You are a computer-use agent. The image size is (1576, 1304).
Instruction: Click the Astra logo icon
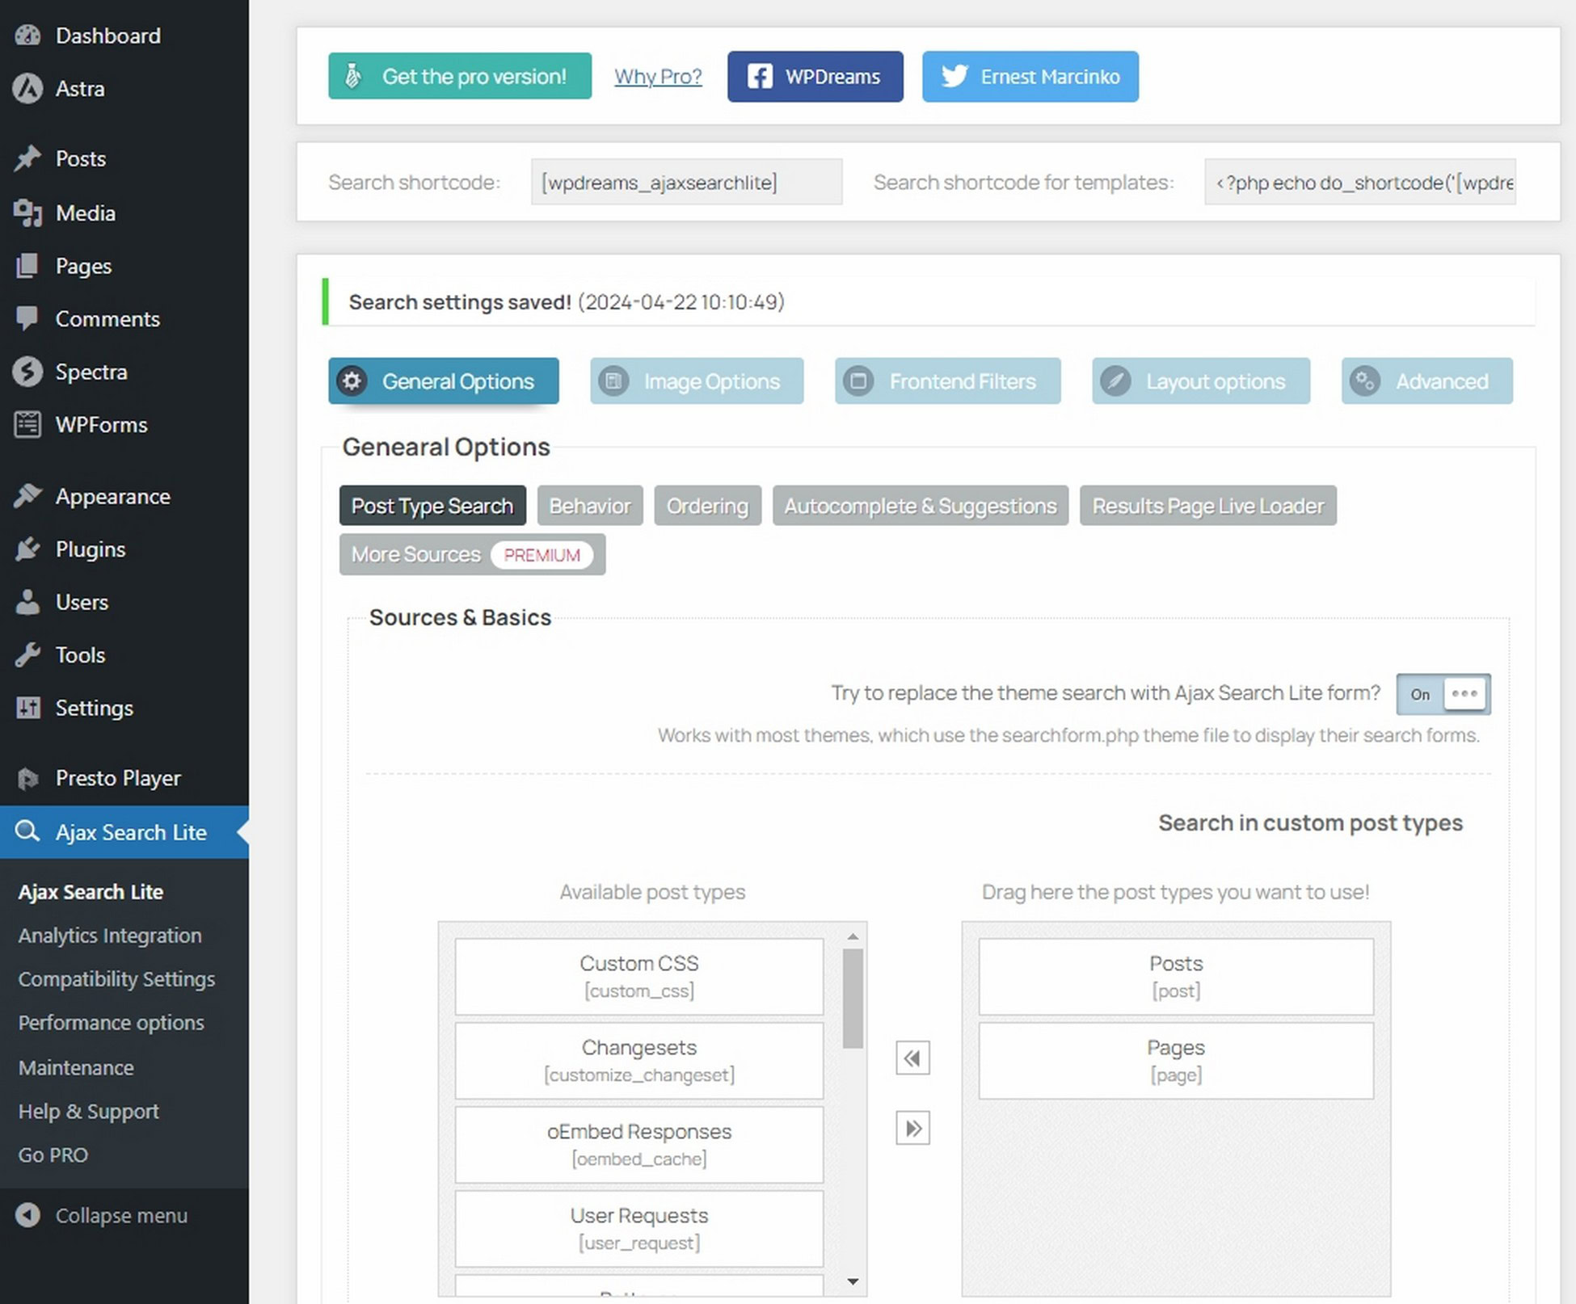pos(27,89)
